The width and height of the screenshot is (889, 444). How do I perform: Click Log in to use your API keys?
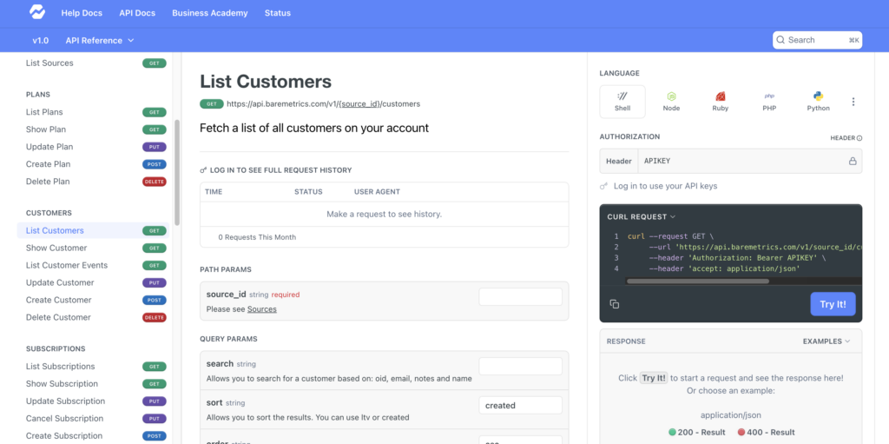pos(665,186)
